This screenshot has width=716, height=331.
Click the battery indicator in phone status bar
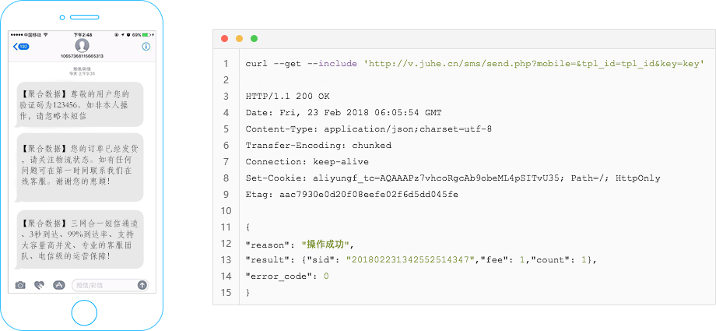point(148,35)
